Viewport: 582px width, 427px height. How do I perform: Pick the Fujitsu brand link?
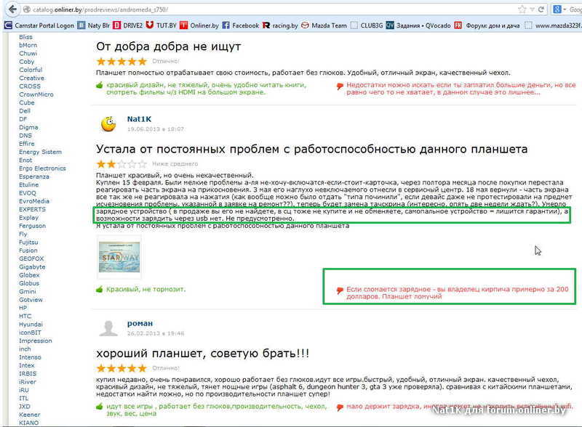pyautogui.click(x=28, y=242)
